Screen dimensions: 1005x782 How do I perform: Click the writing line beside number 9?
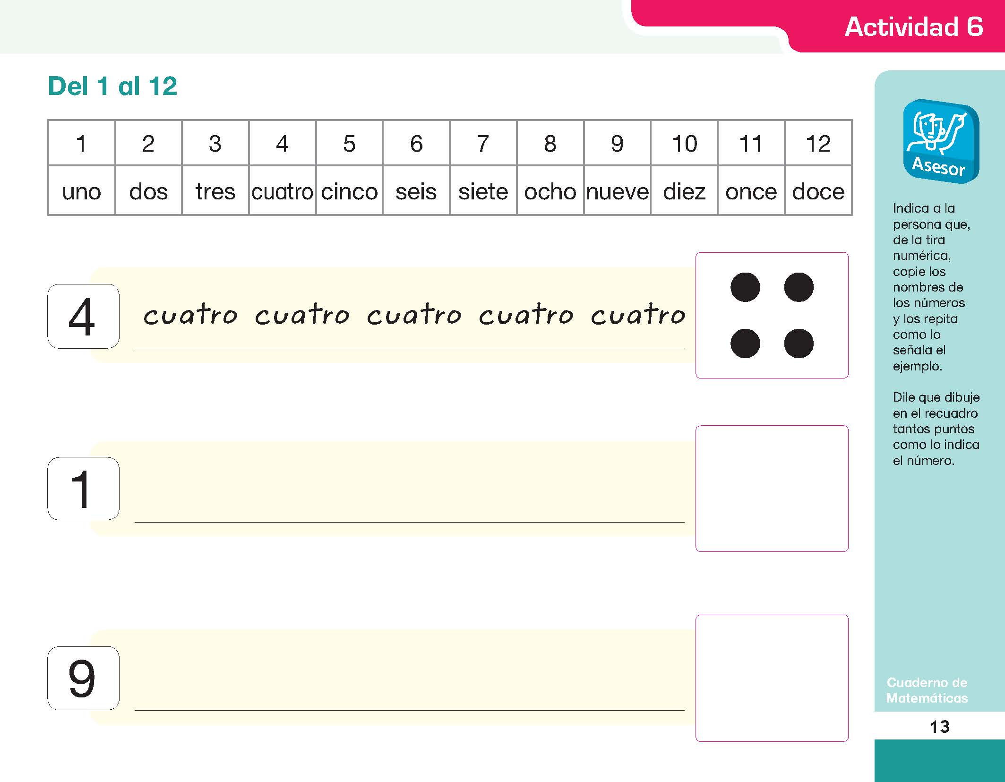pos(410,710)
